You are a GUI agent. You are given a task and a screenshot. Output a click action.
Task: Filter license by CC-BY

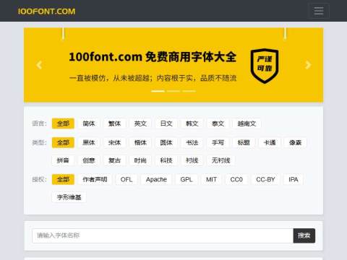[265, 179]
